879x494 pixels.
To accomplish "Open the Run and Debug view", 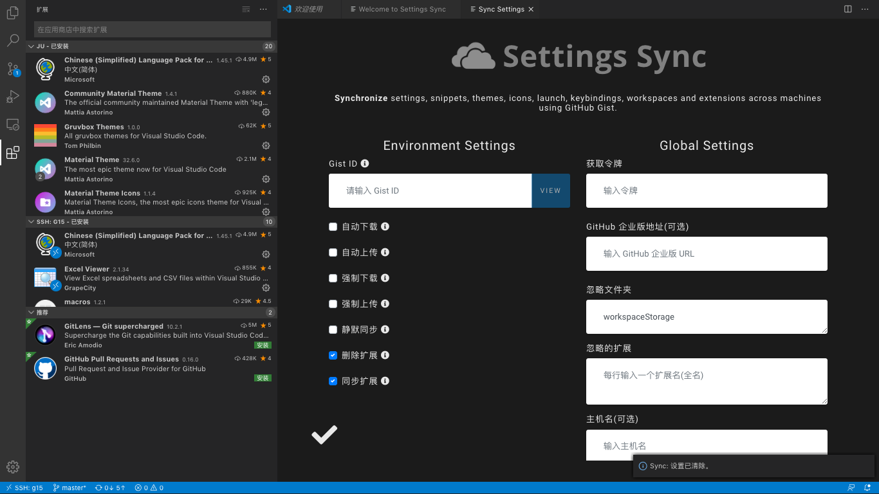I will click(x=13, y=96).
